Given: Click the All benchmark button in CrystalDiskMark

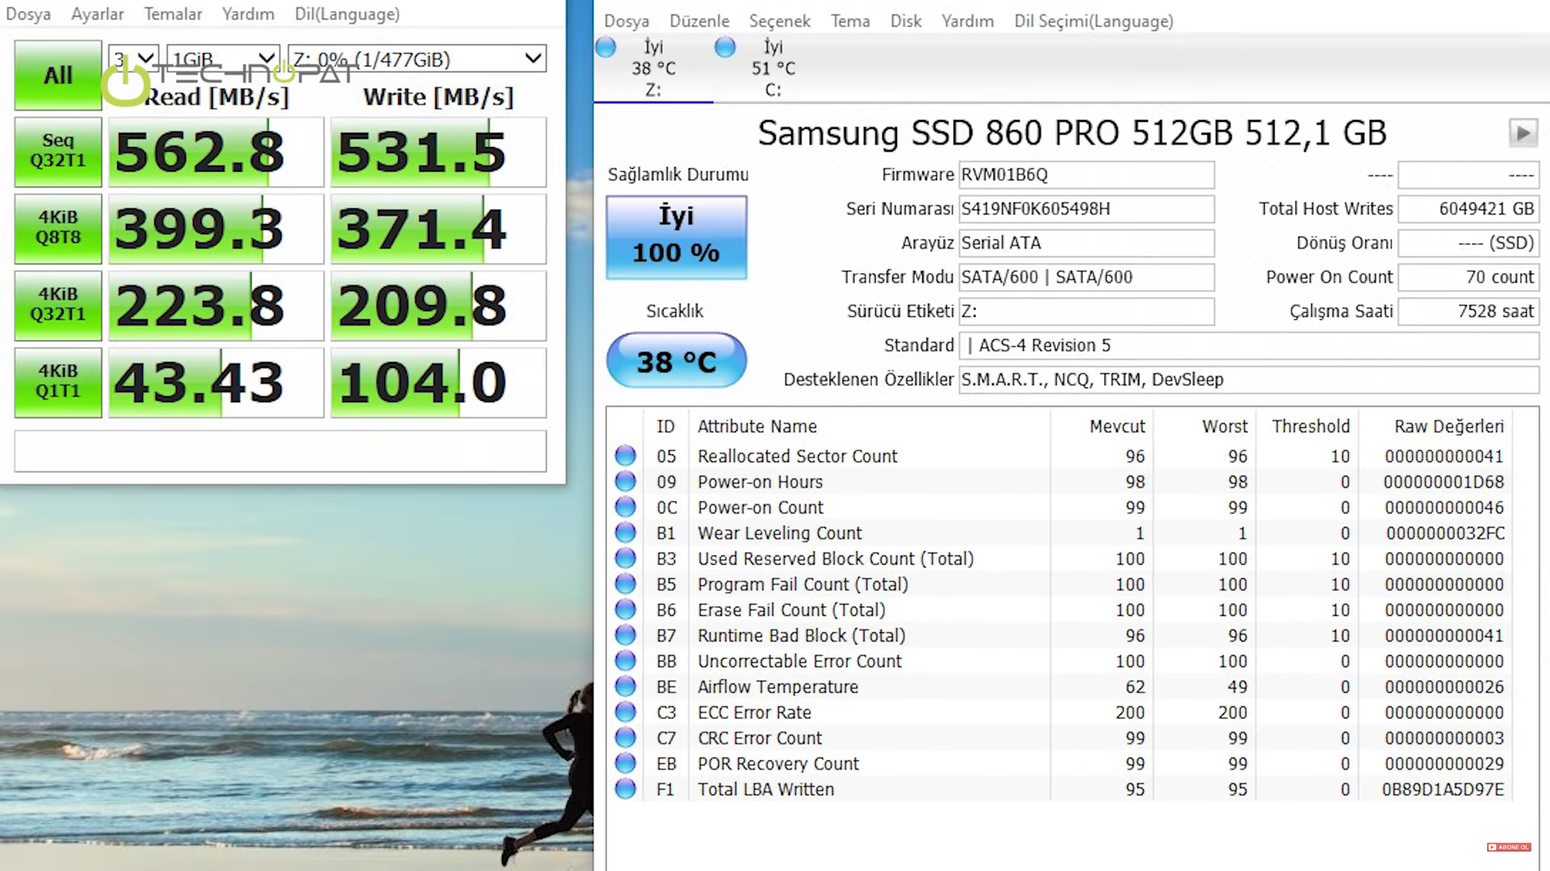Looking at the screenshot, I should (x=58, y=75).
